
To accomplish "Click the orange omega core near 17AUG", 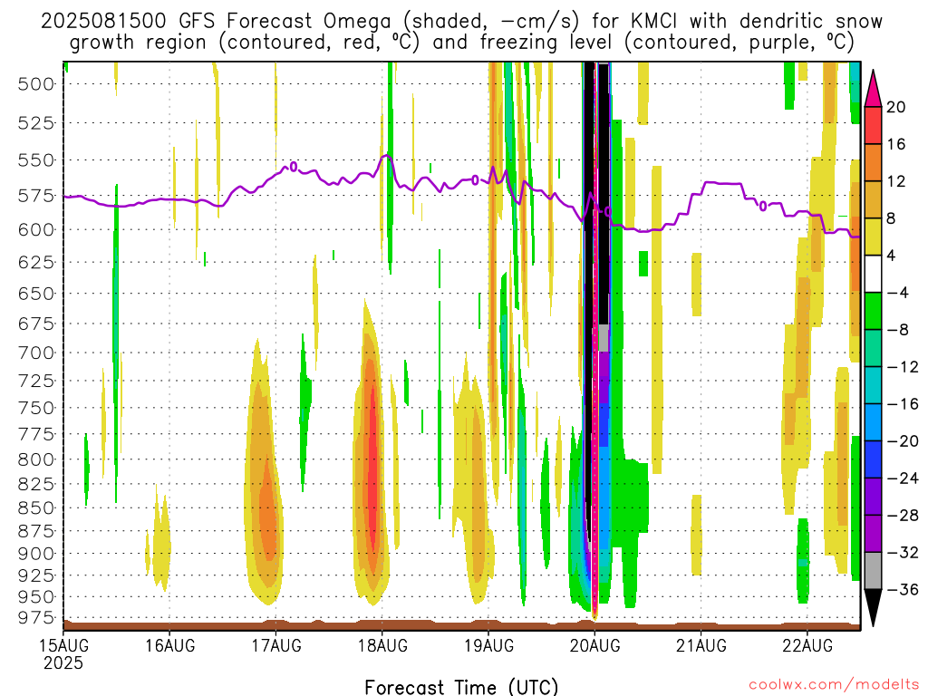I will (268, 512).
